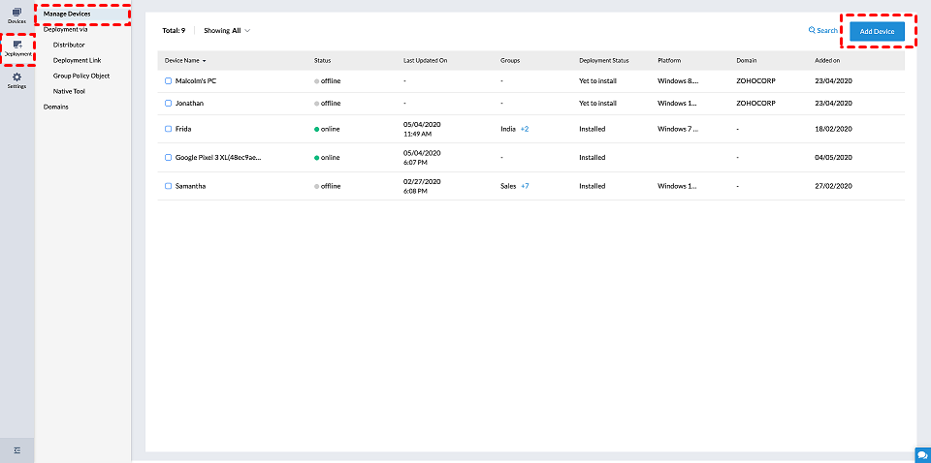Select the Google Pixel 3 XL checkbox

tap(168, 157)
